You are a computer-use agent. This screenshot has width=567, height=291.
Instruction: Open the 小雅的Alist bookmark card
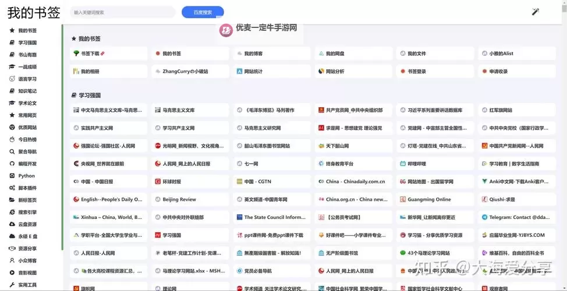click(517, 54)
